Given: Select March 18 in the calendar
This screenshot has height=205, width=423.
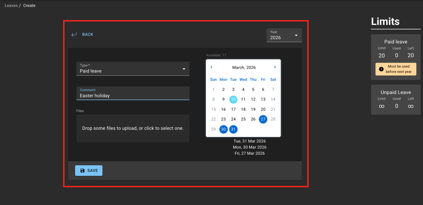Looking at the screenshot, I should (243, 109).
